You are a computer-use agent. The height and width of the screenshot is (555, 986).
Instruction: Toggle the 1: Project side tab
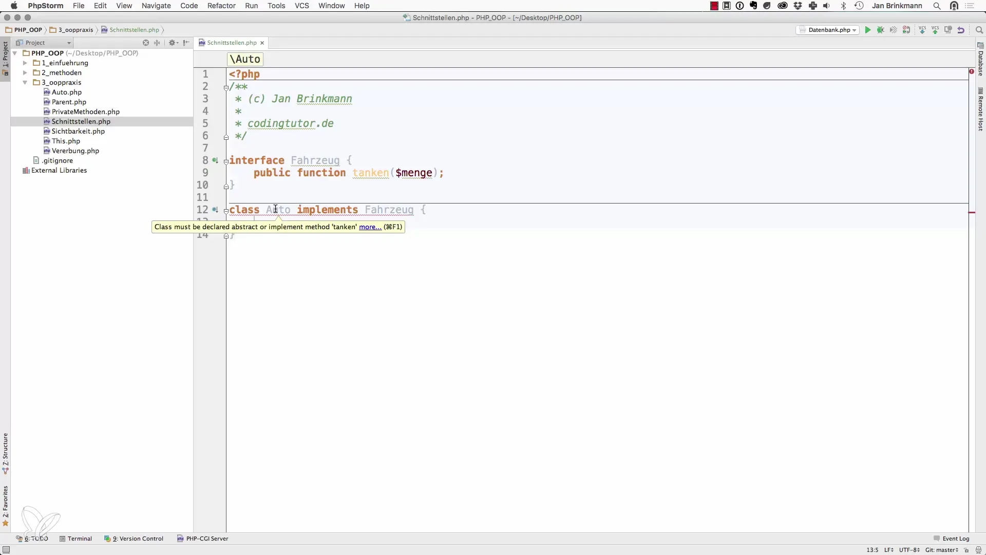tap(5, 58)
